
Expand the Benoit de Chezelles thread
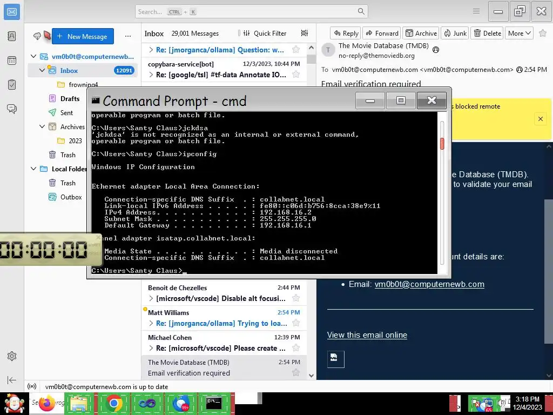coord(151,298)
